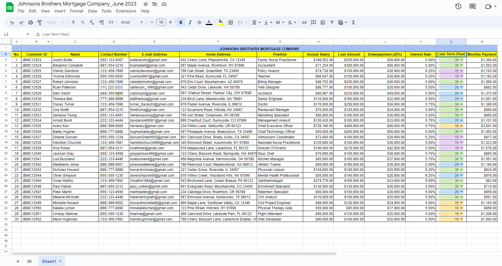Click the insert link icon
The height and width of the screenshot is (266, 502).
[x=304, y=22]
